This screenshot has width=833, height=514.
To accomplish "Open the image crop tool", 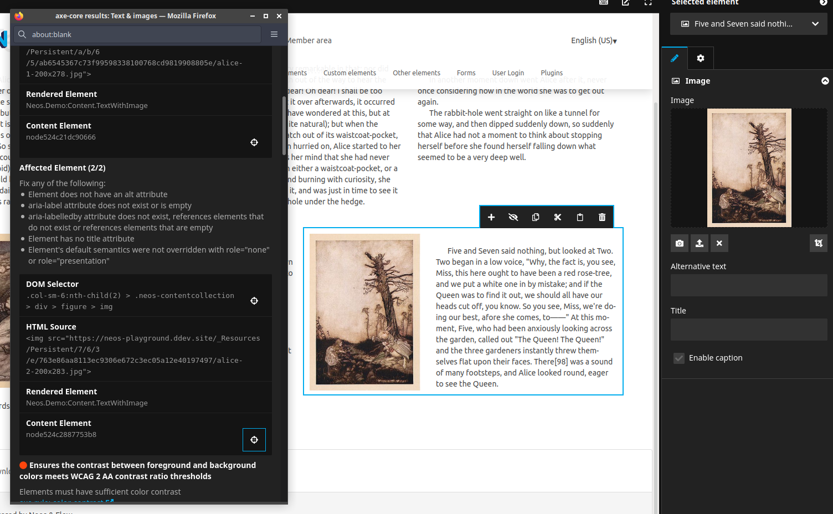I will (x=819, y=243).
